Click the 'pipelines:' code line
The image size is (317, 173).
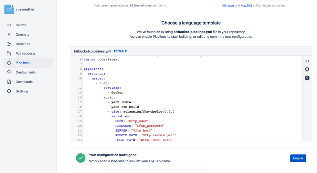tap(93, 69)
